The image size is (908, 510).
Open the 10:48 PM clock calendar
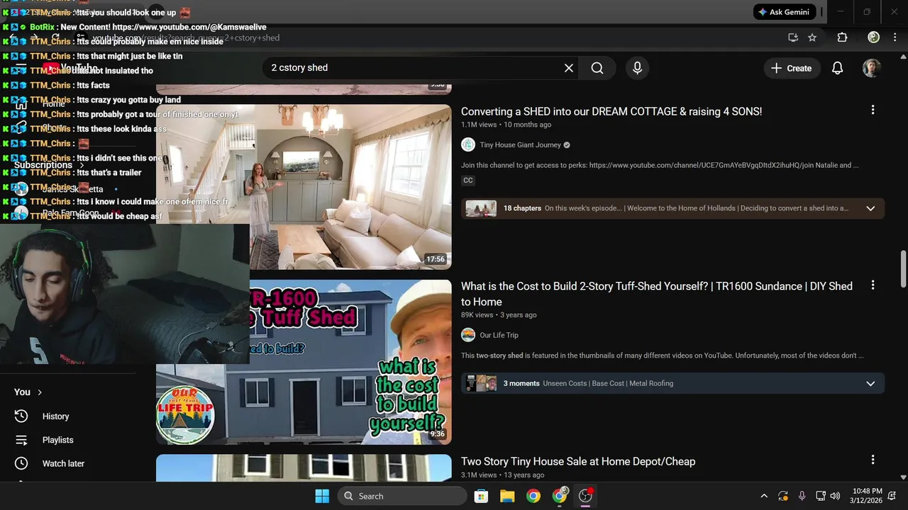868,496
